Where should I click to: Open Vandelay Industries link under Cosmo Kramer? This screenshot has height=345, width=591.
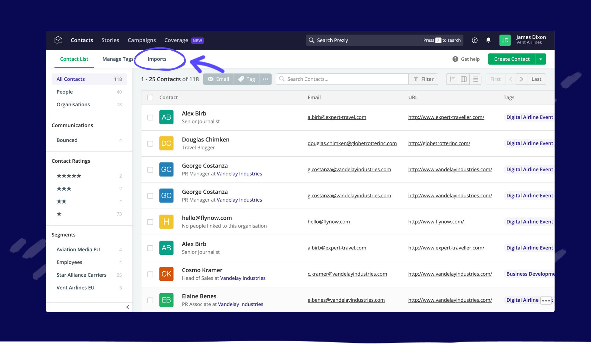tap(243, 278)
